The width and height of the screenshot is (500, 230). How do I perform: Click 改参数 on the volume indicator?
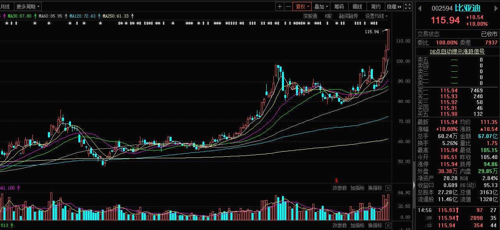pos(340,188)
